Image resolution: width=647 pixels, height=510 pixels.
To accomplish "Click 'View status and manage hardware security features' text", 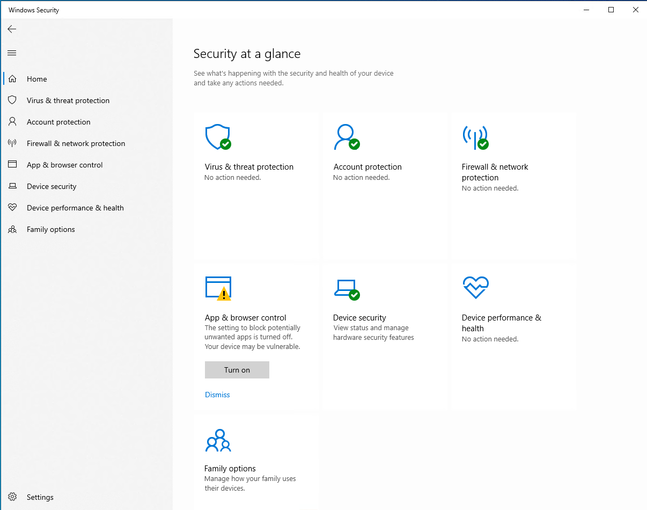I will 373,333.
